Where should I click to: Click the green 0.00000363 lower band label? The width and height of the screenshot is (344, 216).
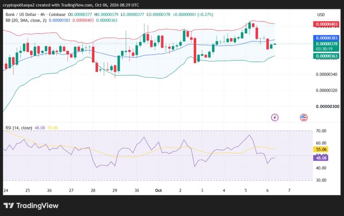tap(326, 56)
